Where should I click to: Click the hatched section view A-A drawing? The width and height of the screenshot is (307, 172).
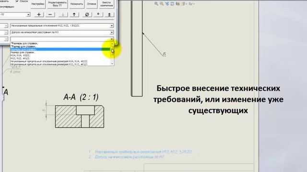coord(80,117)
